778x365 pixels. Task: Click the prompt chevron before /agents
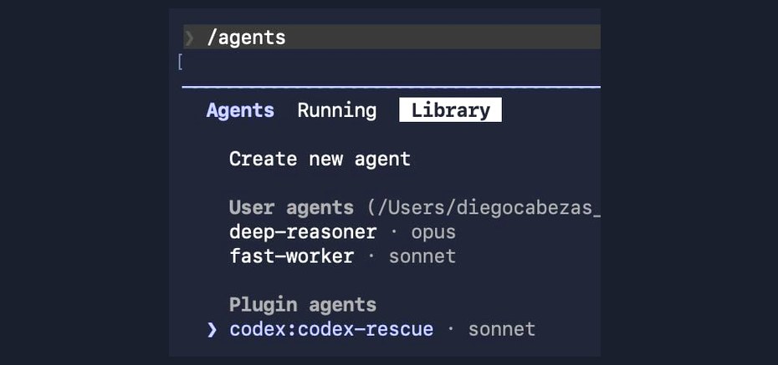pyautogui.click(x=190, y=38)
